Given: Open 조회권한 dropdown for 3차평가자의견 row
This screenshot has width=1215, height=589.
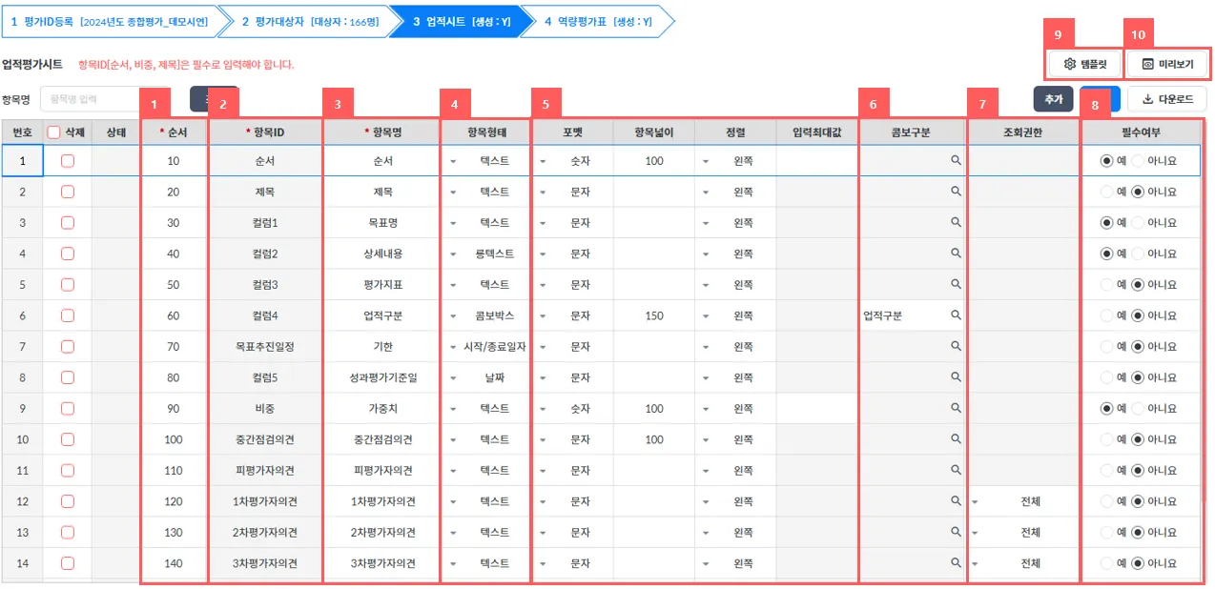Looking at the screenshot, I should [976, 564].
